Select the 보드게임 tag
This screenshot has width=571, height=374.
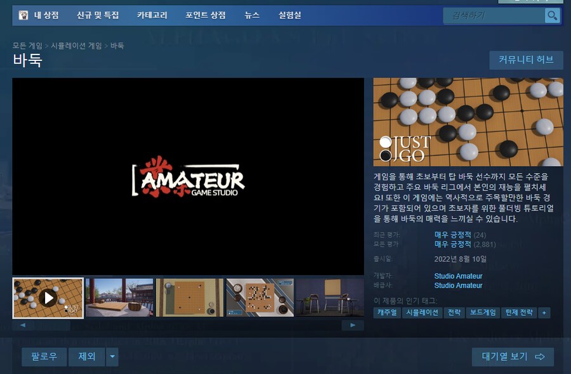pyautogui.click(x=483, y=313)
